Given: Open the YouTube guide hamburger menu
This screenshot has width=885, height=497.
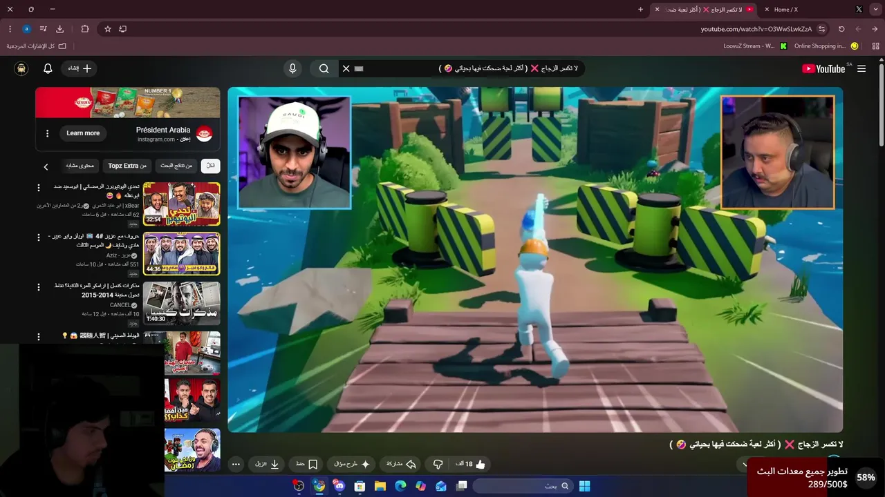Looking at the screenshot, I should click(x=861, y=68).
